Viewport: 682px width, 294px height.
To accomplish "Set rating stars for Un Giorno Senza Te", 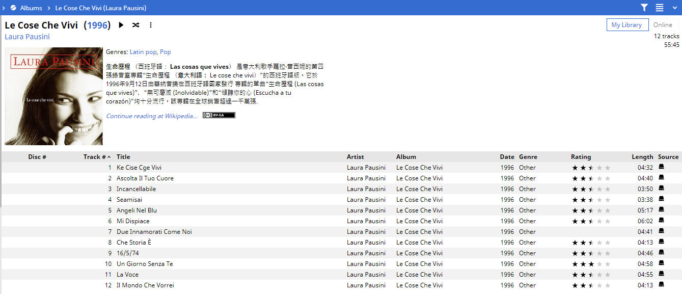I will click(x=591, y=264).
